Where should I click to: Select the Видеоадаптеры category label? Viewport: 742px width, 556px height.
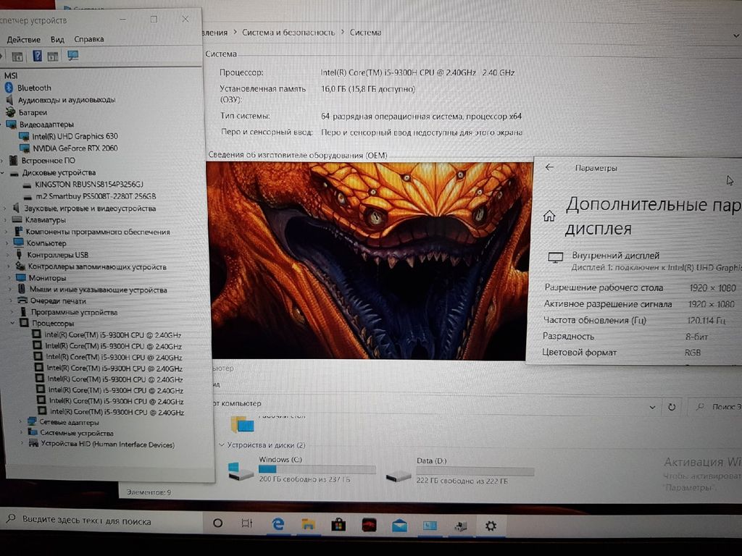point(46,125)
